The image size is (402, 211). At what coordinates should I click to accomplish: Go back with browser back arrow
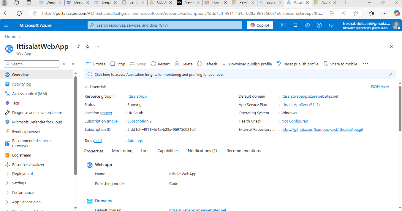(6, 13)
